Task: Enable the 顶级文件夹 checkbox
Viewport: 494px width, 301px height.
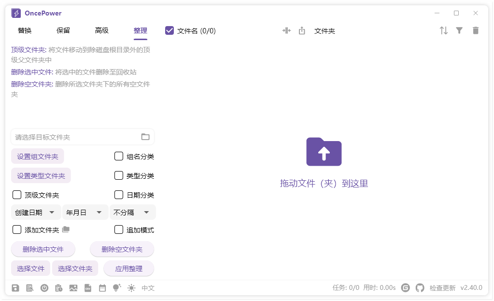Action: coord(16,195)
